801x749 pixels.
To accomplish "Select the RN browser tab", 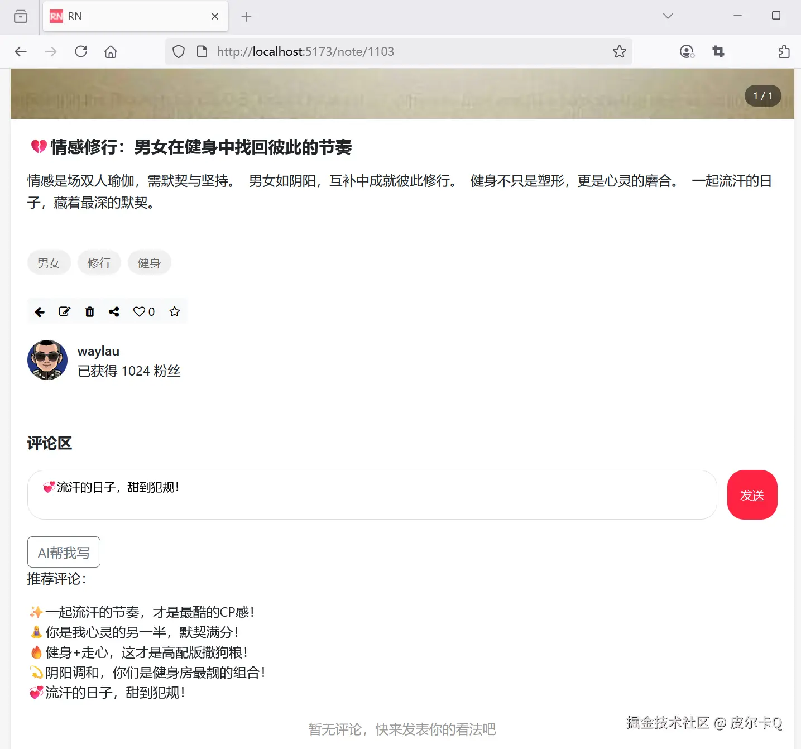I will click(x=112, y=16).
